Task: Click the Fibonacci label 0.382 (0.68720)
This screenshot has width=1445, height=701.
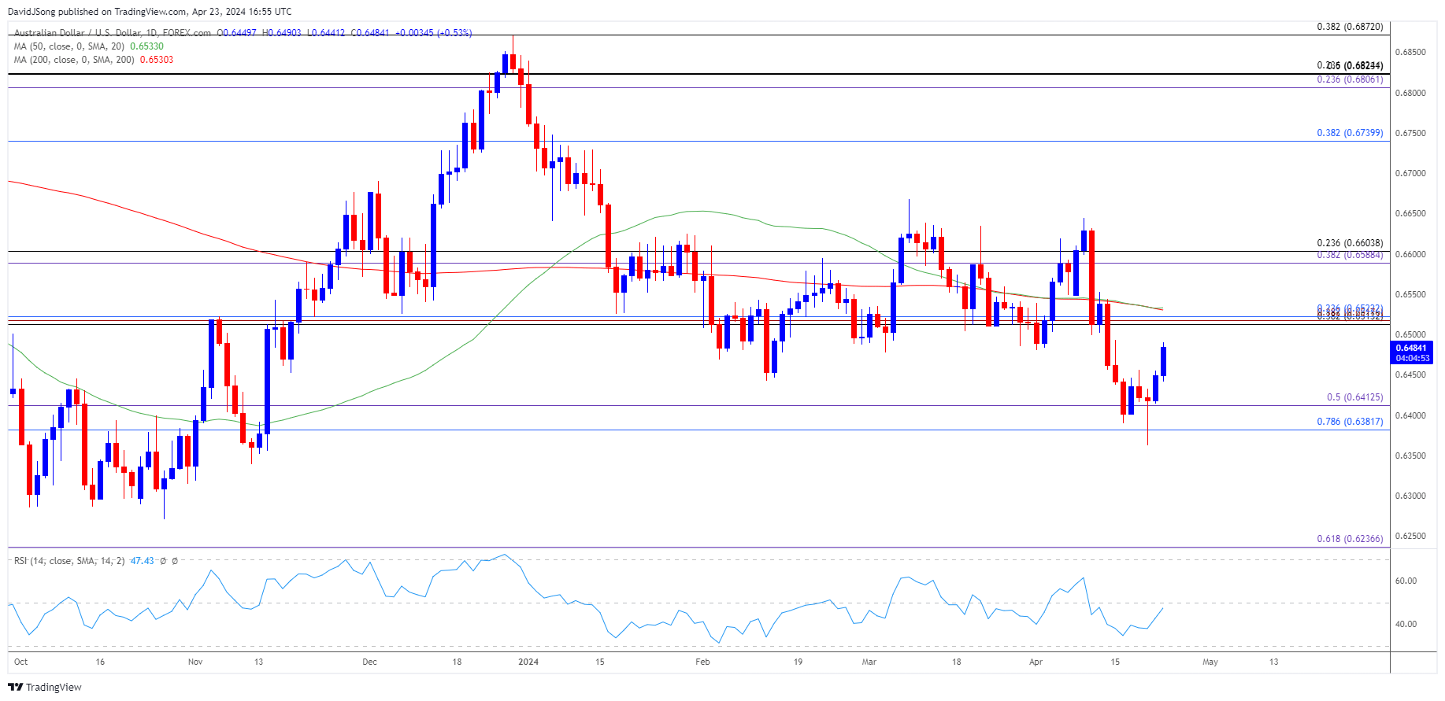Action: pos(1350,27)
